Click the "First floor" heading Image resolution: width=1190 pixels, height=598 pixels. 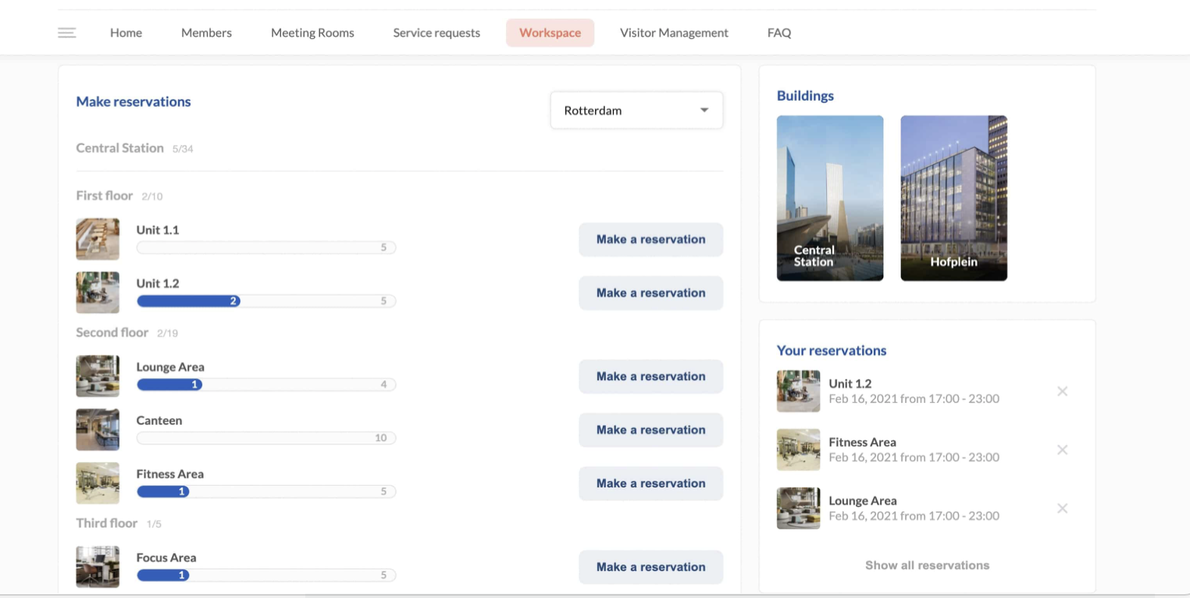(104, 195)
